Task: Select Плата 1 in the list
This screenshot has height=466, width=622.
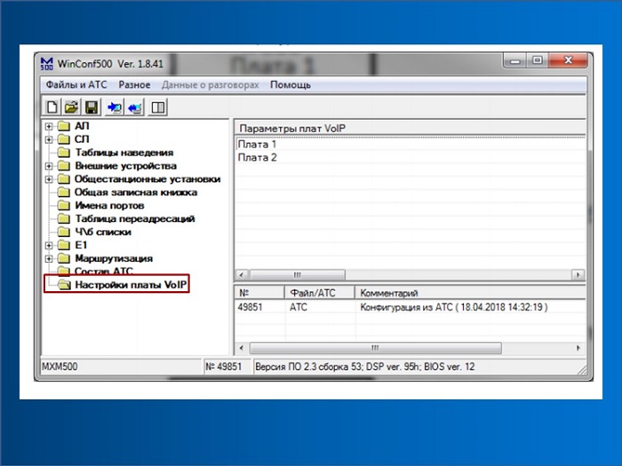Action: 257,144
